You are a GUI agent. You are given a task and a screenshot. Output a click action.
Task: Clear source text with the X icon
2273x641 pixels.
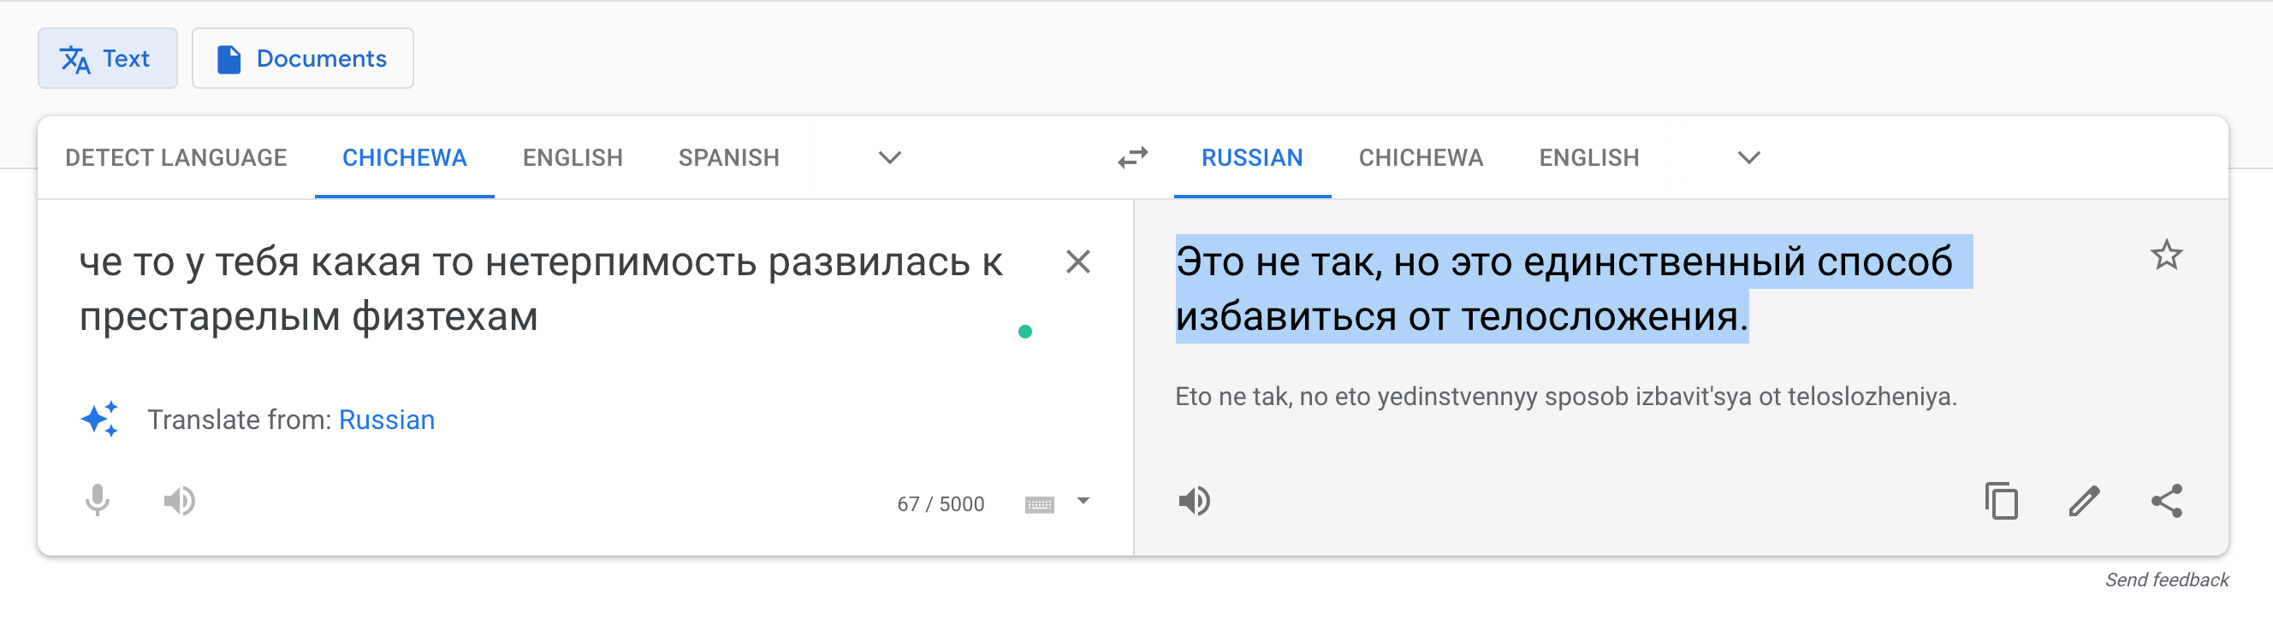[1077, 262]
